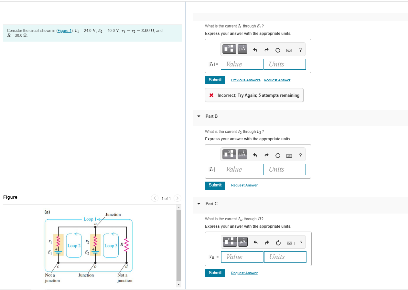Reset the I2 answer box
The width and height of the screenshot is (408, 290).
(x=278, y=155)
